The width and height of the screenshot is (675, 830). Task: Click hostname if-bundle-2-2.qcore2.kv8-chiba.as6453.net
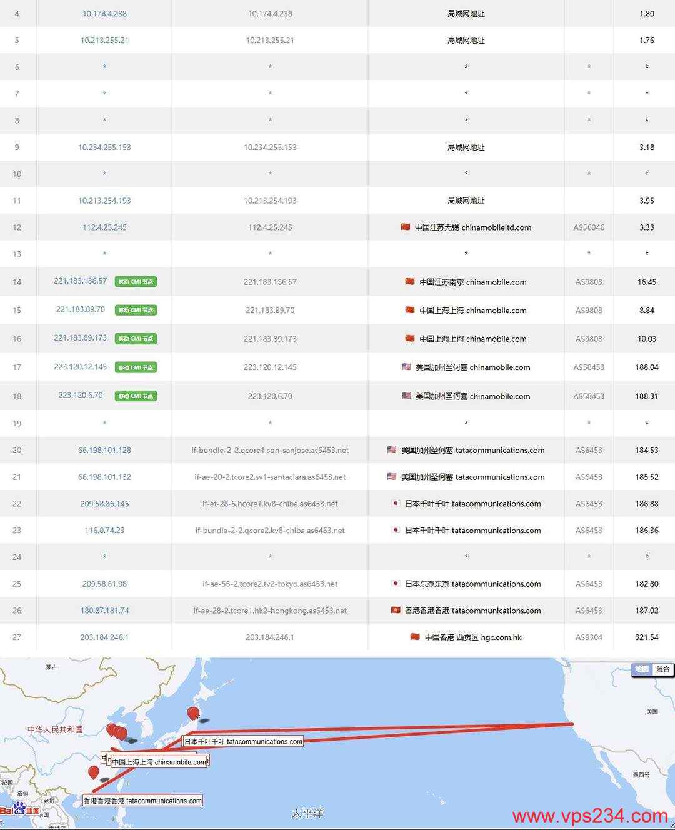[270, 531]
